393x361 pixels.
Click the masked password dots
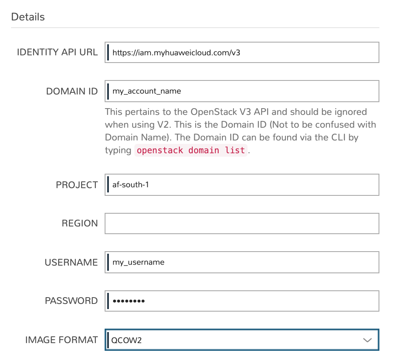click(x=128, y=301)
